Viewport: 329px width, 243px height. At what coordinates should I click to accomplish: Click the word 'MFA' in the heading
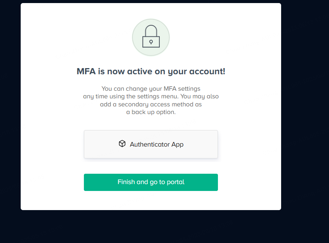click(86, 71)
